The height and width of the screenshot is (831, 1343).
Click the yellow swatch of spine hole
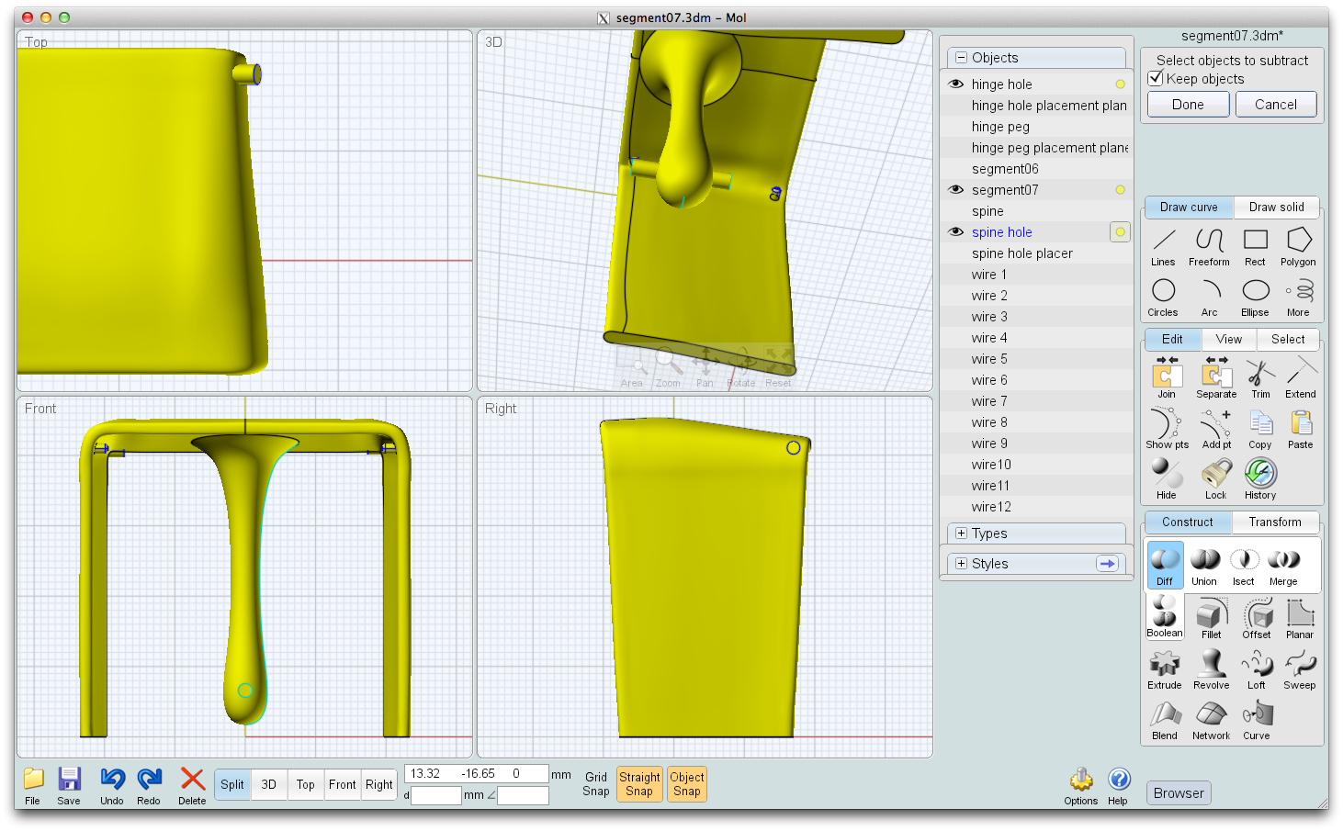tap(1120, 231)
